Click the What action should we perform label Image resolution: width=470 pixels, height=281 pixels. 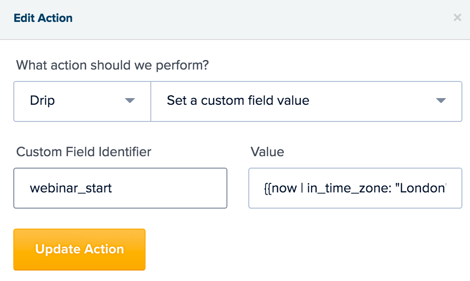[112, 65]
